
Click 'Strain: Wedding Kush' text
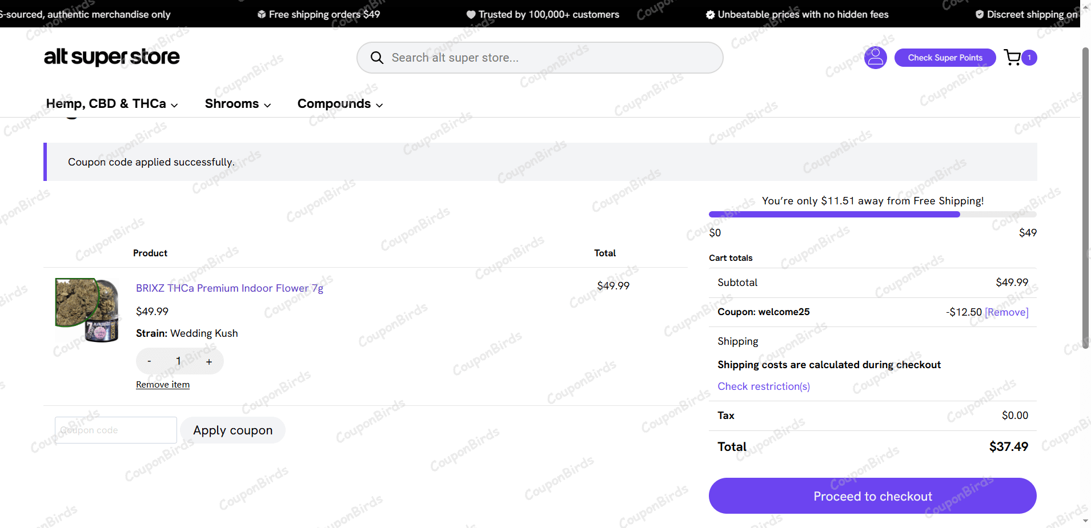[x=187, y=333]
